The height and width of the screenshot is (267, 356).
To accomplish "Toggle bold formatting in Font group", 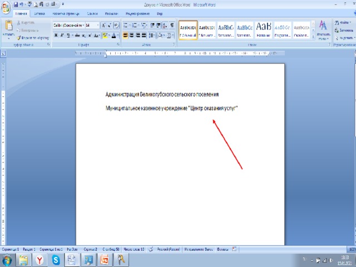I will pyautogui.click(x=56, y=36).
